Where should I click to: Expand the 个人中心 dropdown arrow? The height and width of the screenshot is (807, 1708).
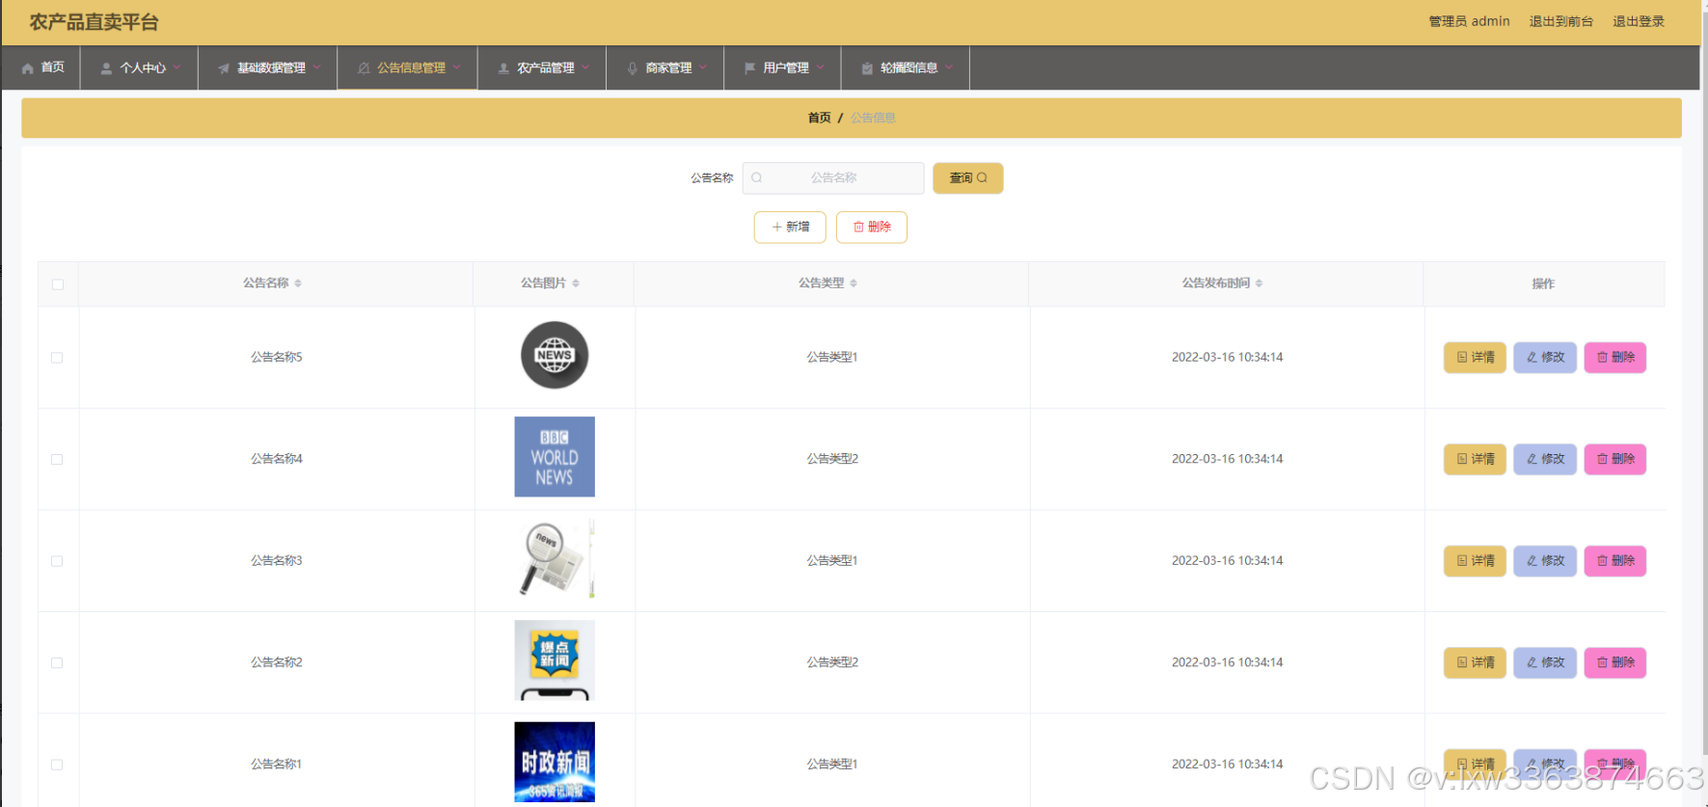177,67
